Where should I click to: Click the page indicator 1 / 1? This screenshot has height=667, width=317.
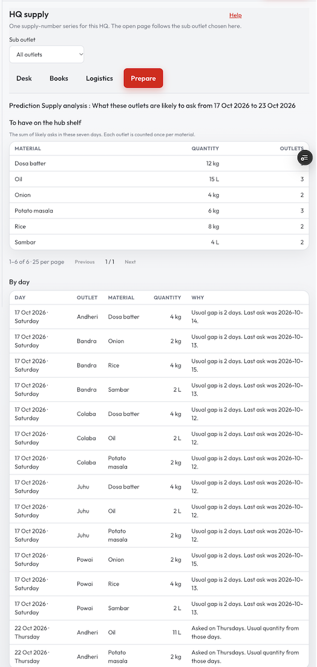tap(110, 262)
